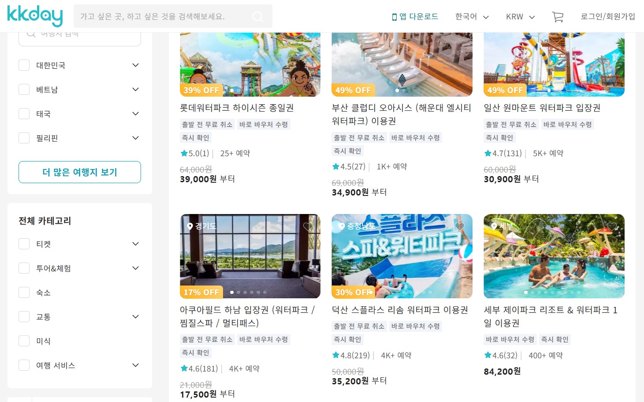Check the 대한민국 destination checkbox
644x402 pixels.
coord(24,65)
